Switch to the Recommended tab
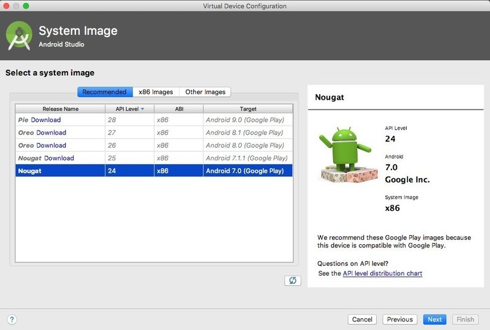The image size is (490, 330). point(105,92)
